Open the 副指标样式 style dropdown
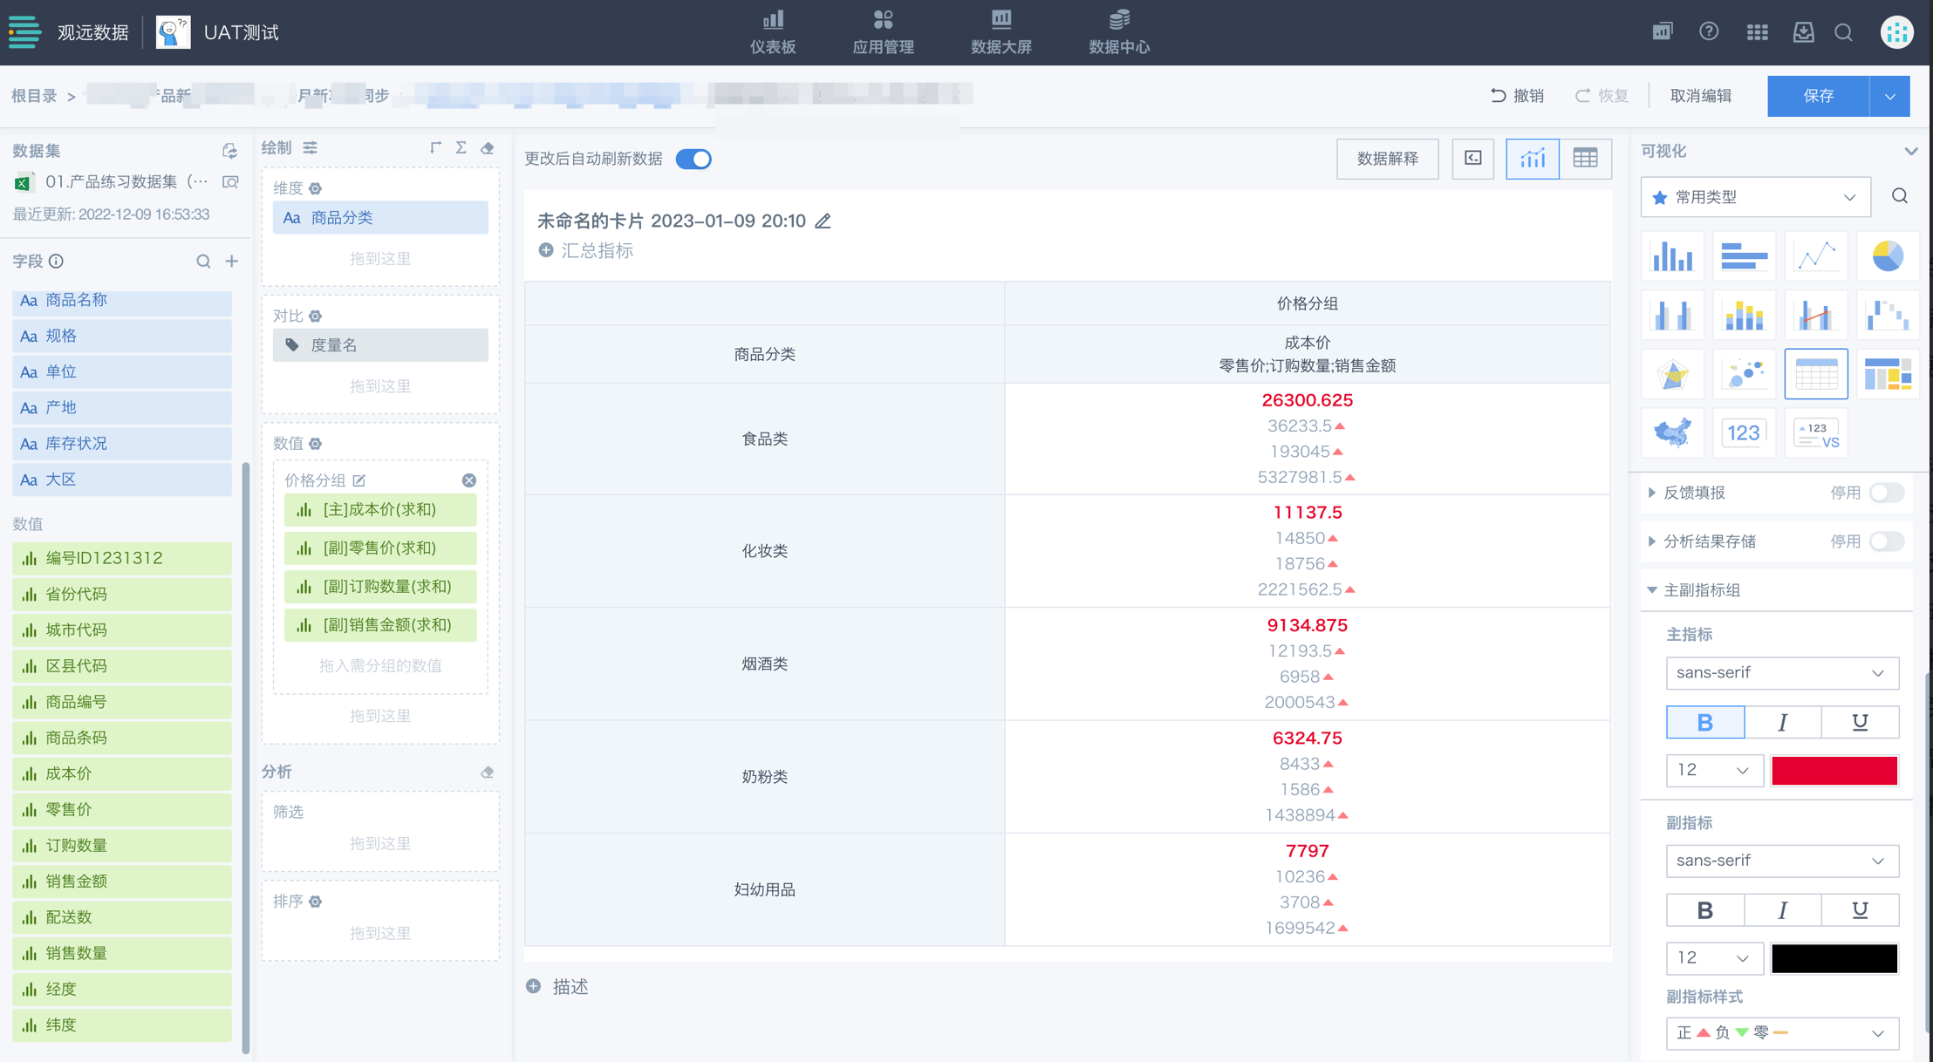Image resolution: width=1933 pixels, height=1062 pixels. click(x=1781, y=1033)
